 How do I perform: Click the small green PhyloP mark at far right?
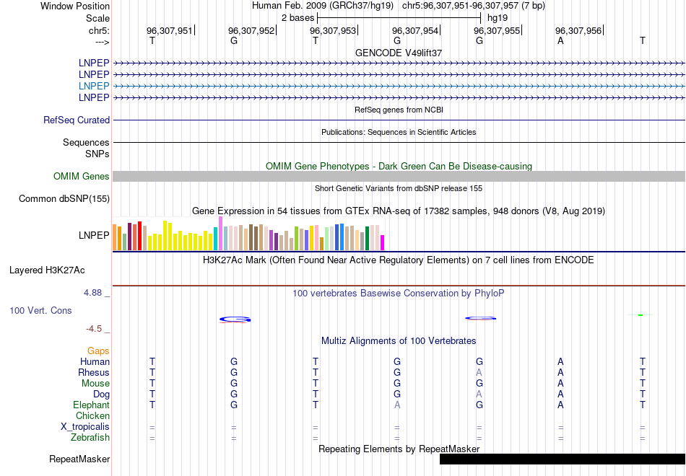click(x=641, y=315)
